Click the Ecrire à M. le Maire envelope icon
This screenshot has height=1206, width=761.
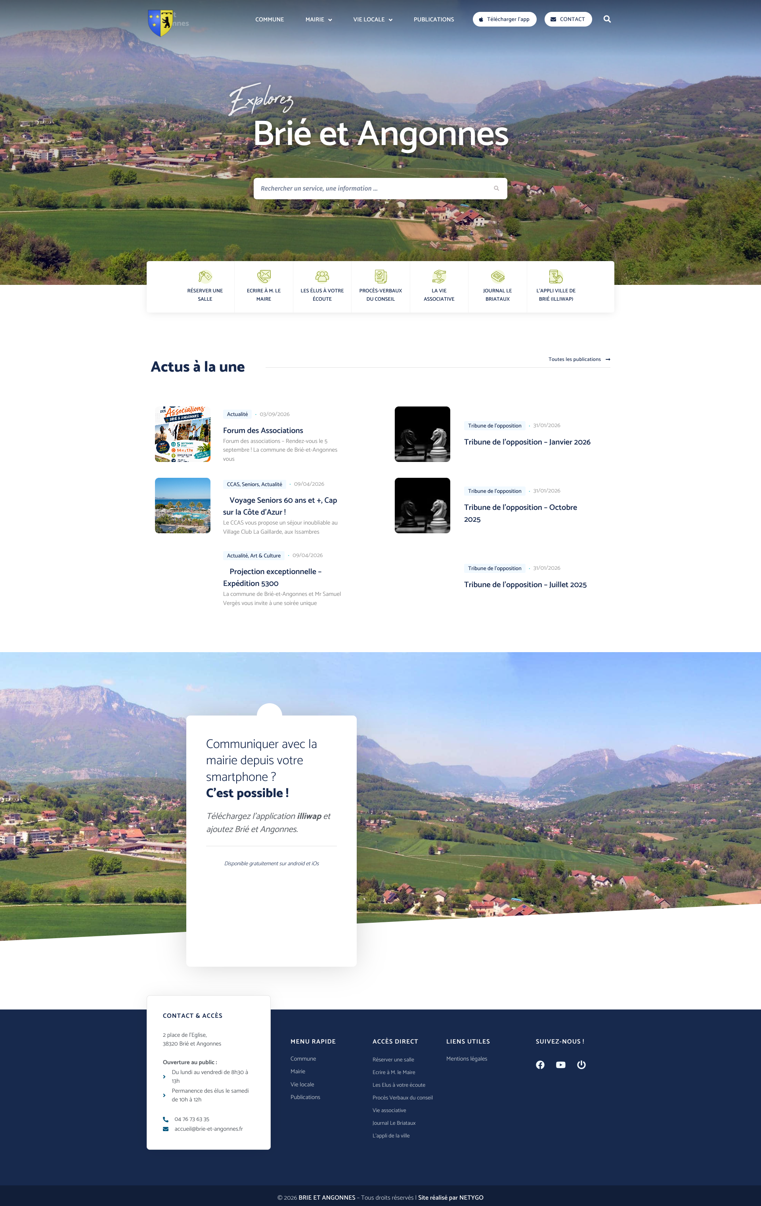coord(264,277)
